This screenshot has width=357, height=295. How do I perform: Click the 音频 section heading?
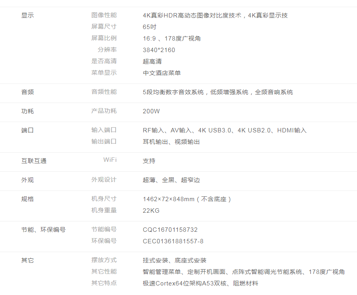pos(27,92)
